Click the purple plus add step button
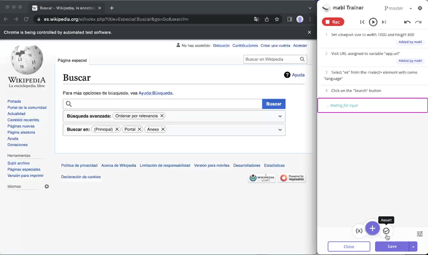 [372, 228]
